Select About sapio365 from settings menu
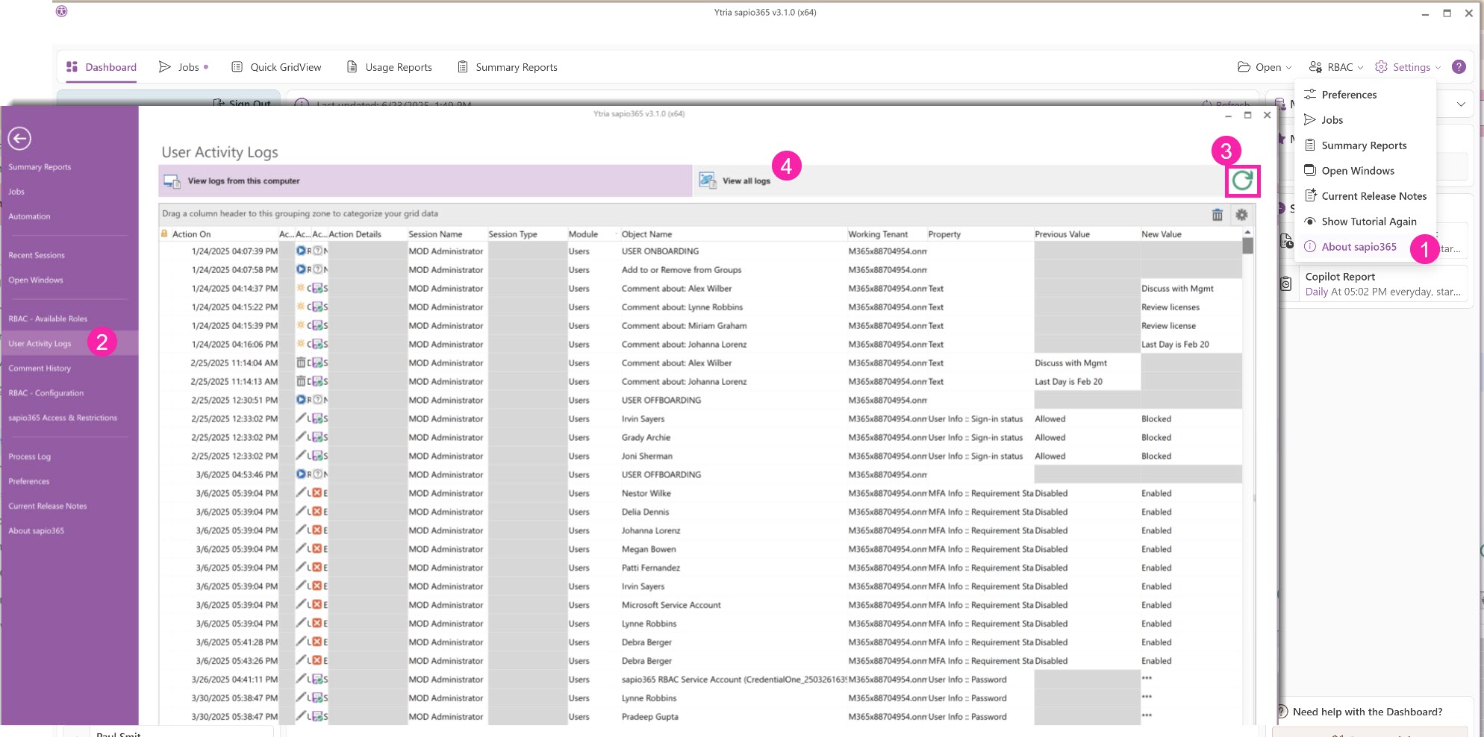Viewport: 1484px width, 737px height. pyautogui.click(x=1359, y=247)
